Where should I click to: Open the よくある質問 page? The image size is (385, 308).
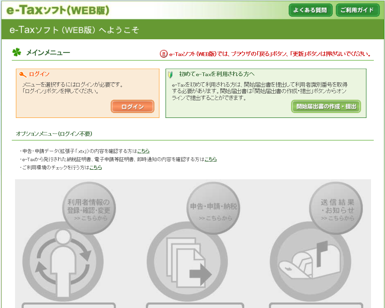coord(310,10)
